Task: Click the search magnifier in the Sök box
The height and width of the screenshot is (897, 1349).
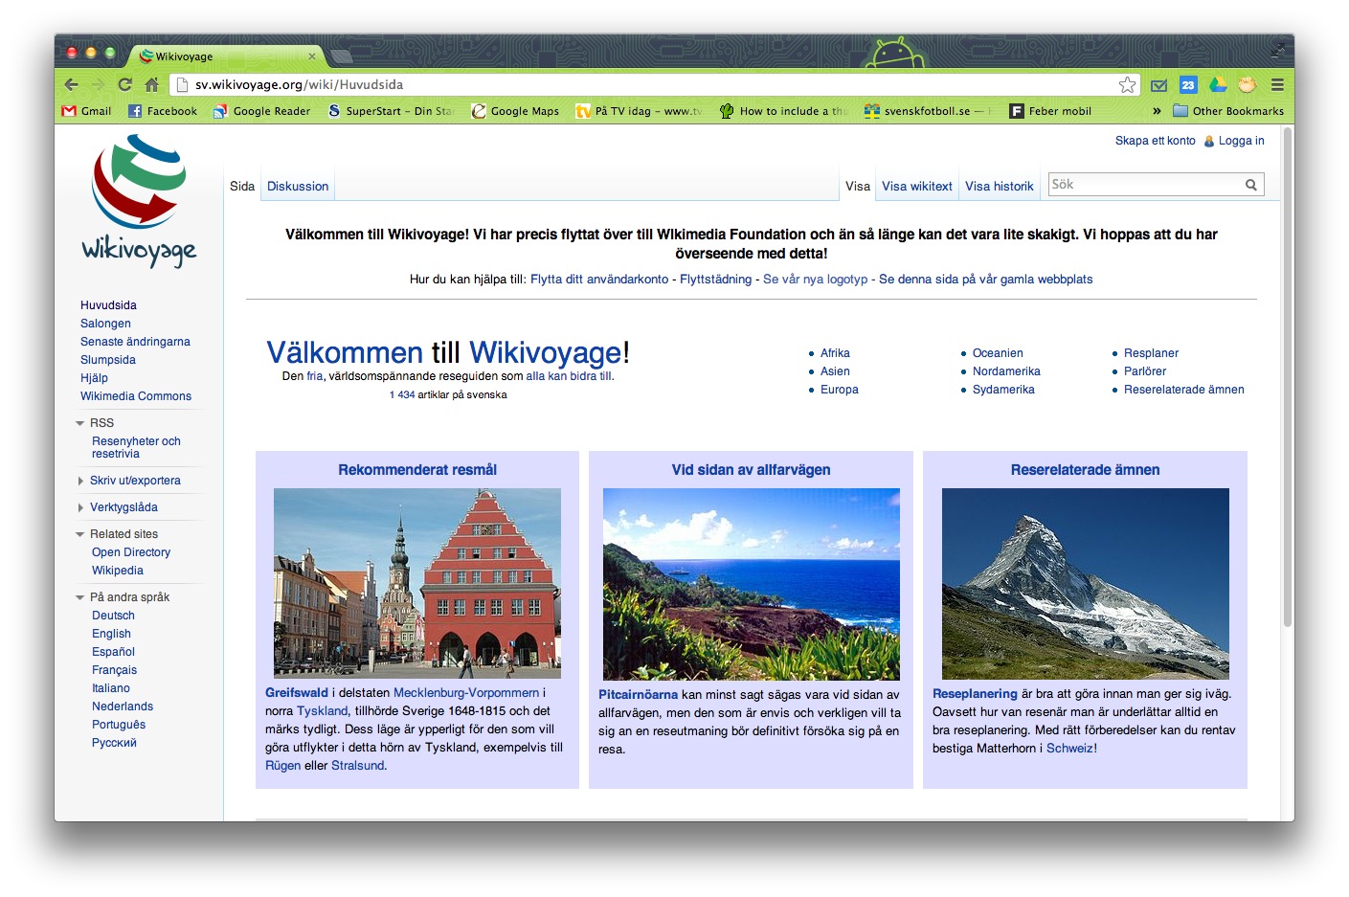Action: click(x=1251, y=184)
